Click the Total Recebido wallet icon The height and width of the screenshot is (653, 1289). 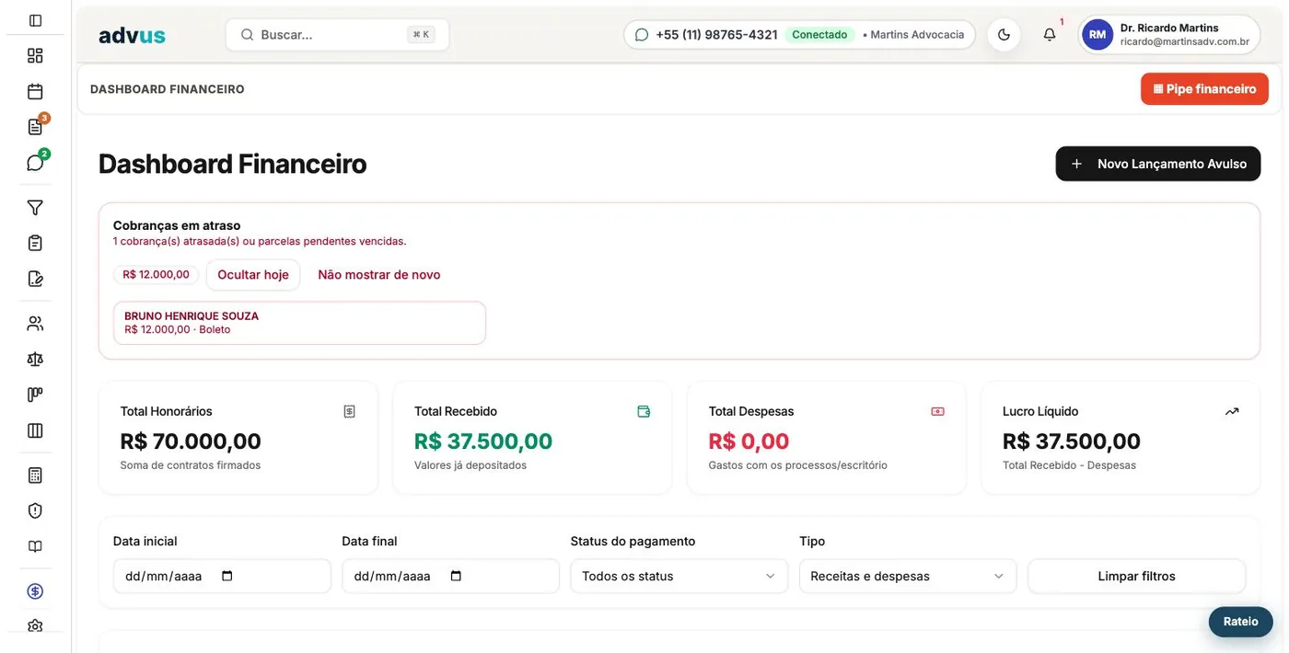[x=644, y=411]
